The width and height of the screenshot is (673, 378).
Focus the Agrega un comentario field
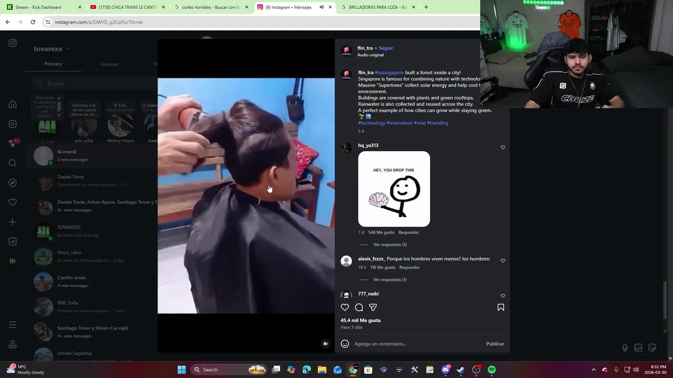pyautogui.click(x=419, y=344)
